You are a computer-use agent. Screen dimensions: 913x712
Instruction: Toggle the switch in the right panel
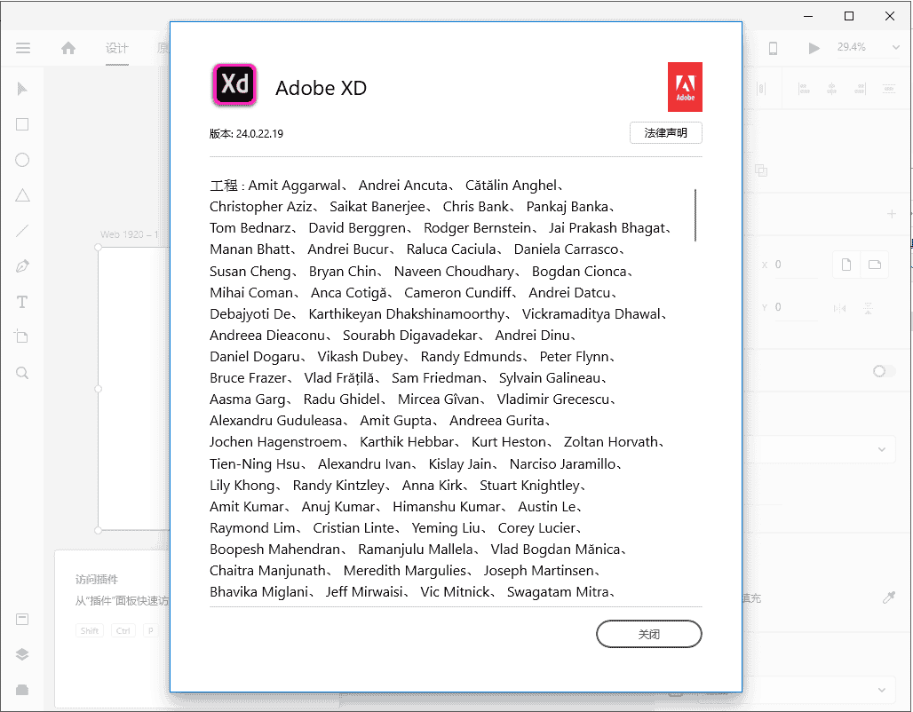tap(884, 371)
